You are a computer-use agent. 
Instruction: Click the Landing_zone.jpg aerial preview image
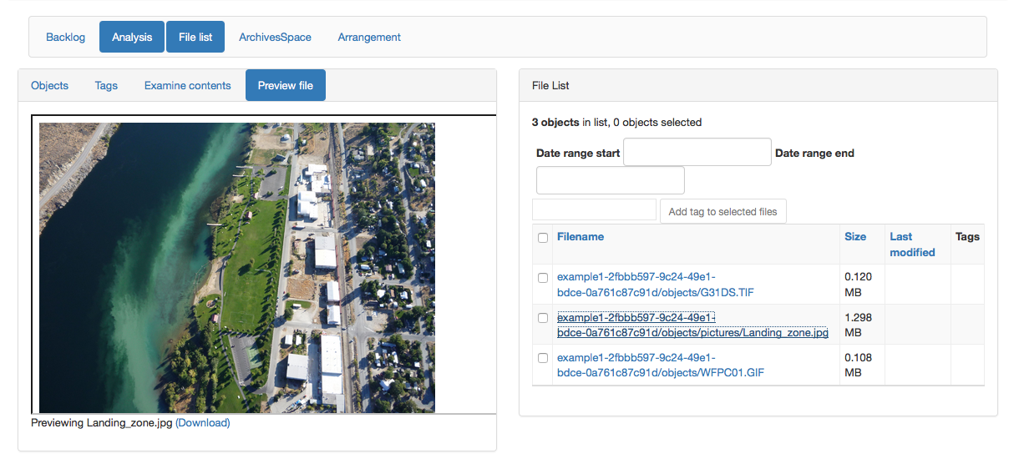click(236, 267)
